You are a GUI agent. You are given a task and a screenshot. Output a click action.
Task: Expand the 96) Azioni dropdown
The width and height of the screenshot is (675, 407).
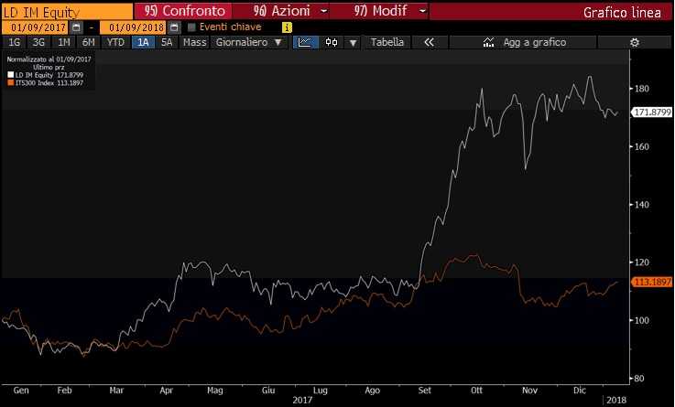(324, 11)
